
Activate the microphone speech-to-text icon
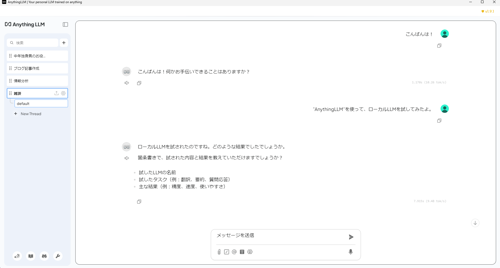tap(350, 252)
